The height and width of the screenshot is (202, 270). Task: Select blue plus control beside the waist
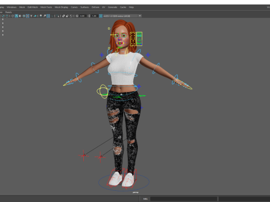pos(139,86)
